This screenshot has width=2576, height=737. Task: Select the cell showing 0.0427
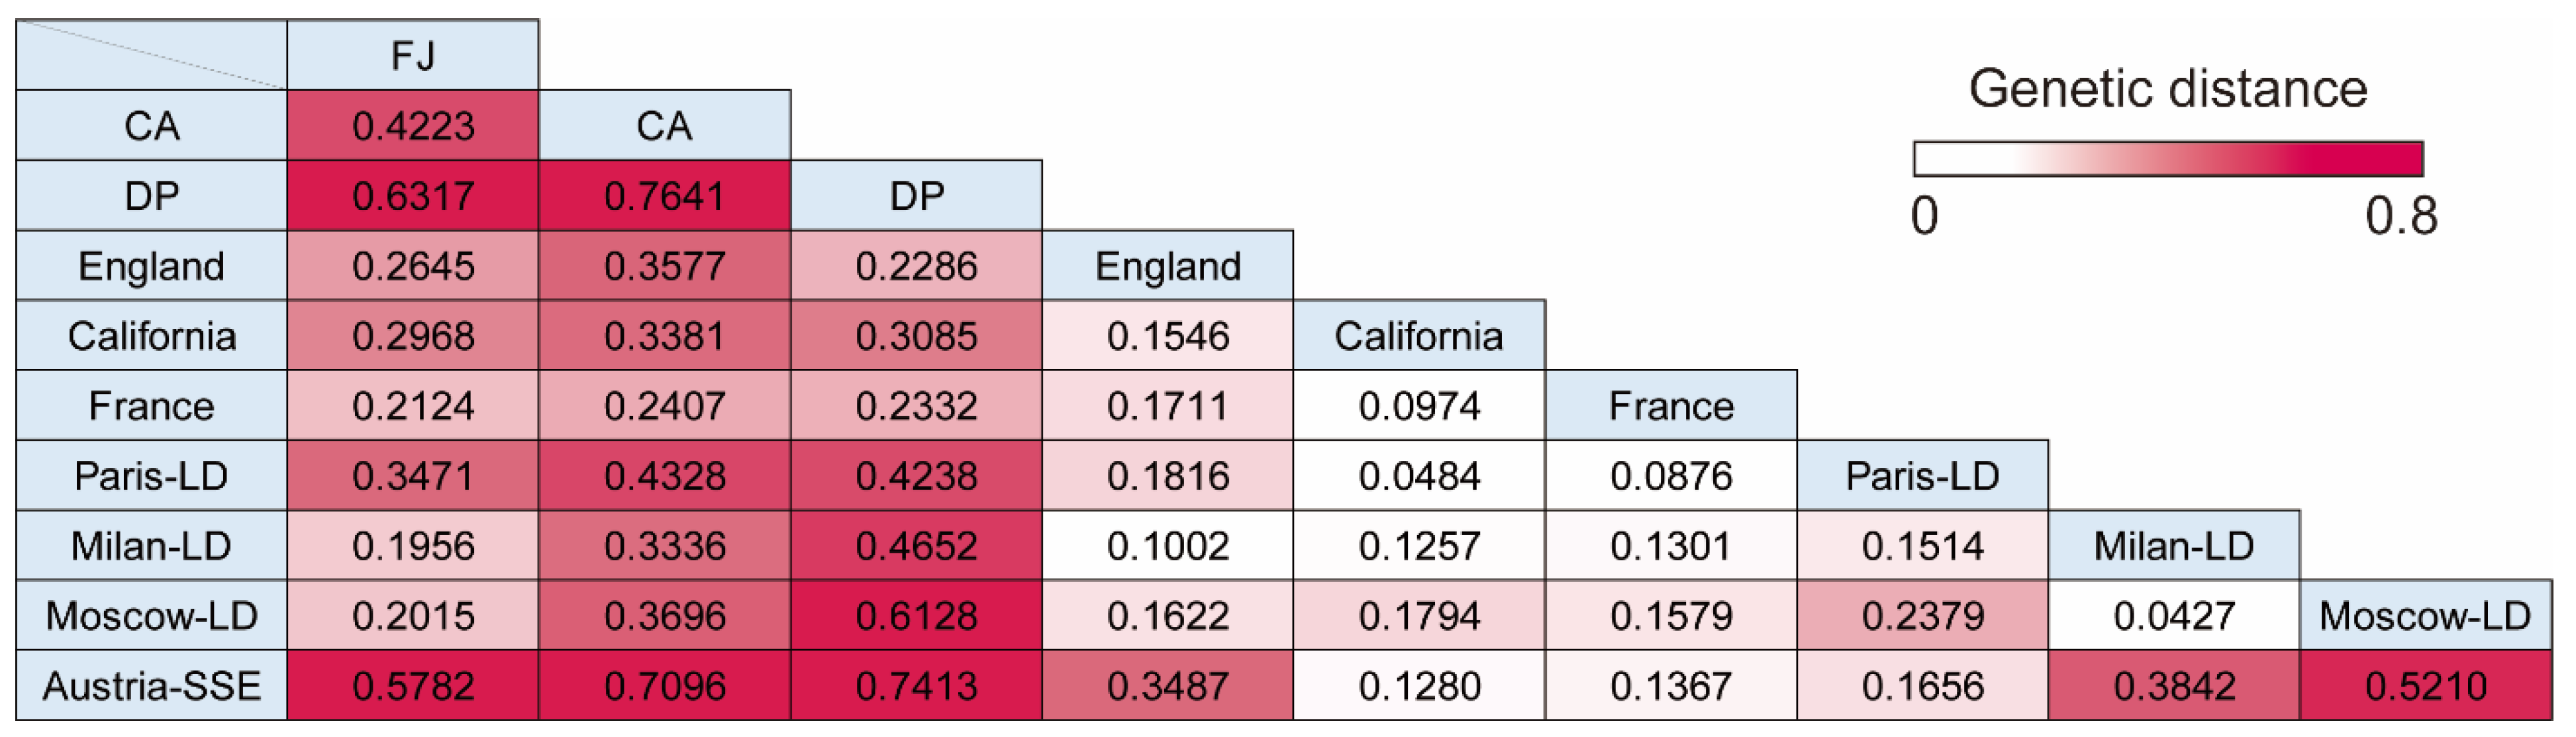click(x=2173, y=616)
